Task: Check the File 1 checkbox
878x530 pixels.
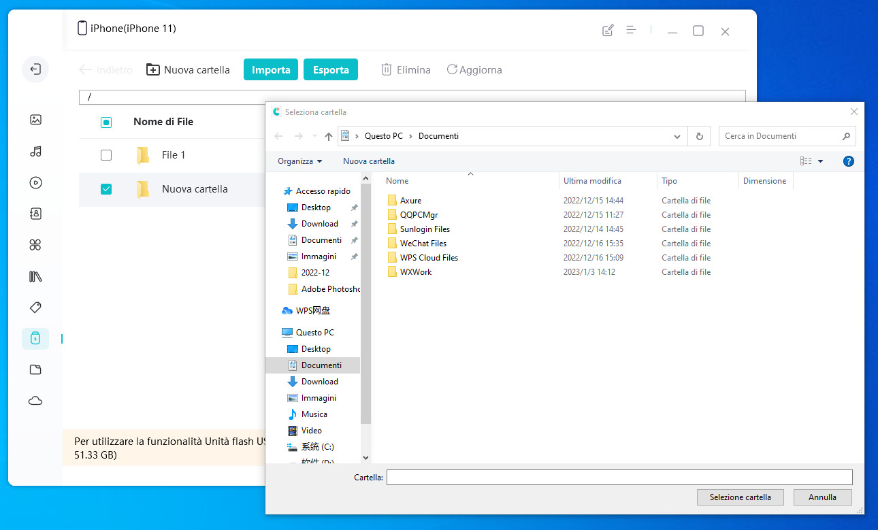Action: pyautogui.click(x=106, y=155)
